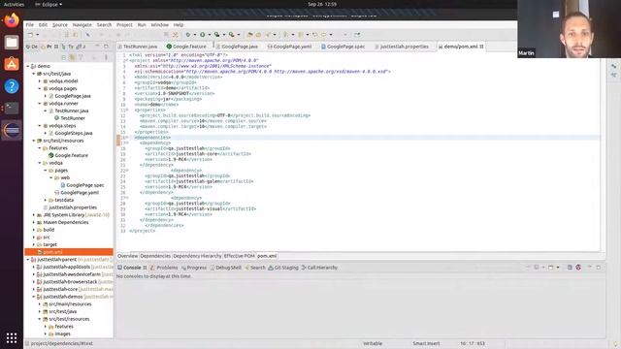Open the Overview tab of POM editor
621x349 pixels.
point(127,256)
